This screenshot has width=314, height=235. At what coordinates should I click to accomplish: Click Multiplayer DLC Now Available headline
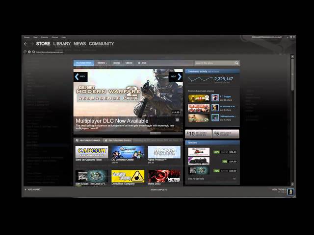112,121
